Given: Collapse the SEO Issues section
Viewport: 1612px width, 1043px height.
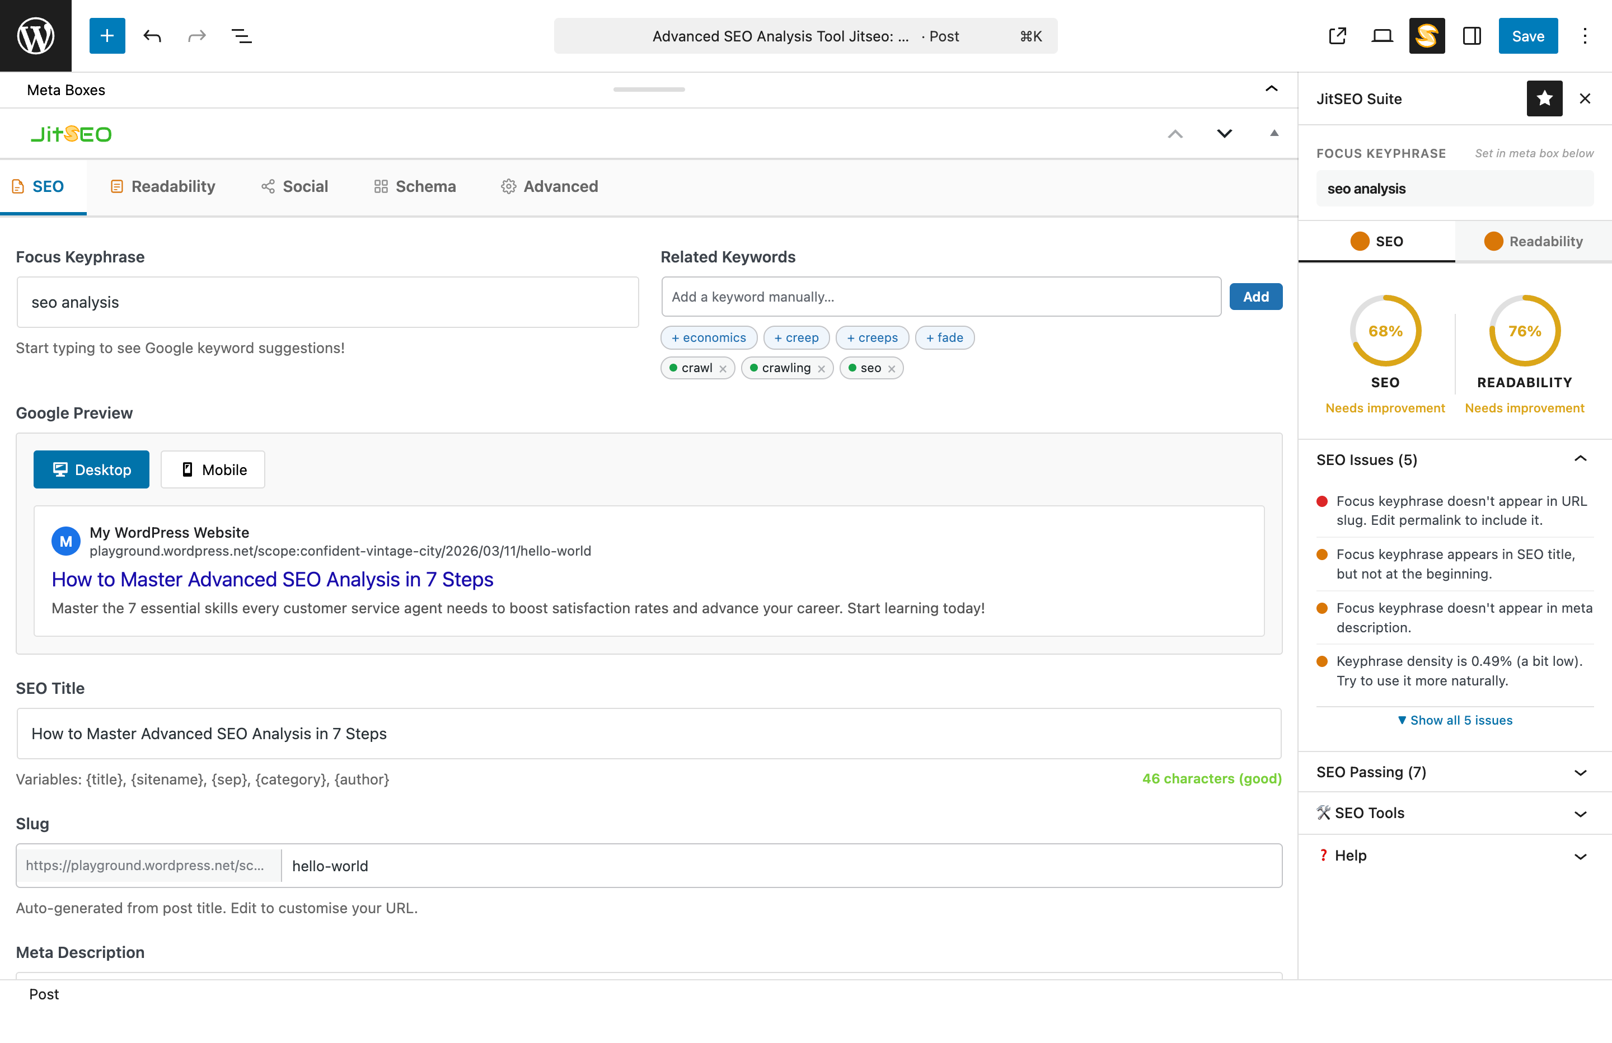Looking at the screenshot, I should [1581, 459].
